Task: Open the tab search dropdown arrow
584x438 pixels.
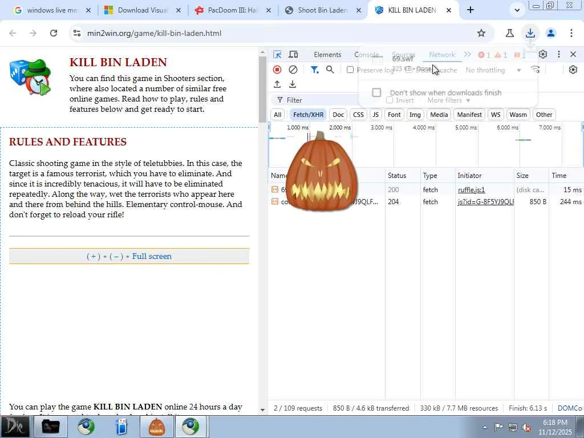Action: pos(517,10)
